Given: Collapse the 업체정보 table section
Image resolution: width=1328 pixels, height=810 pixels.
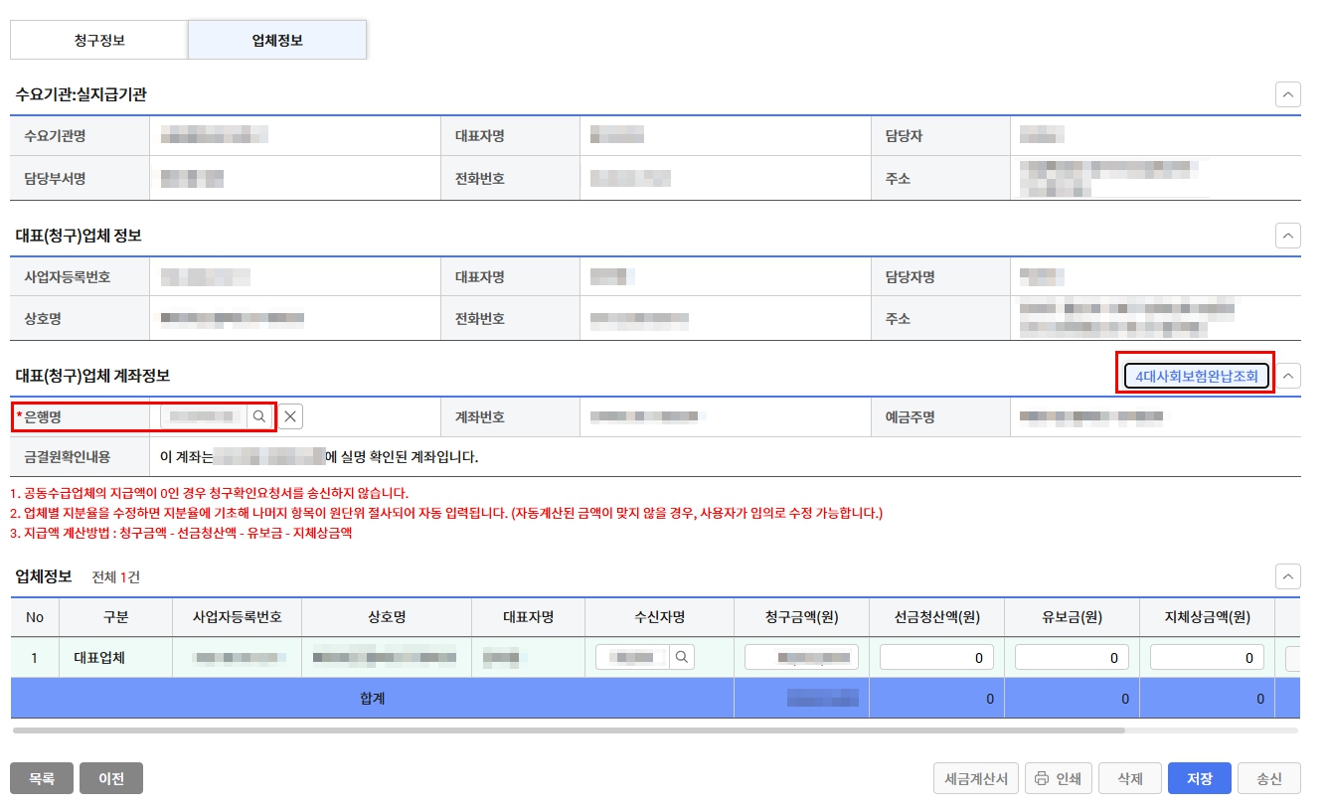Looking at the screenshot, I should [x=1288, y=575].
